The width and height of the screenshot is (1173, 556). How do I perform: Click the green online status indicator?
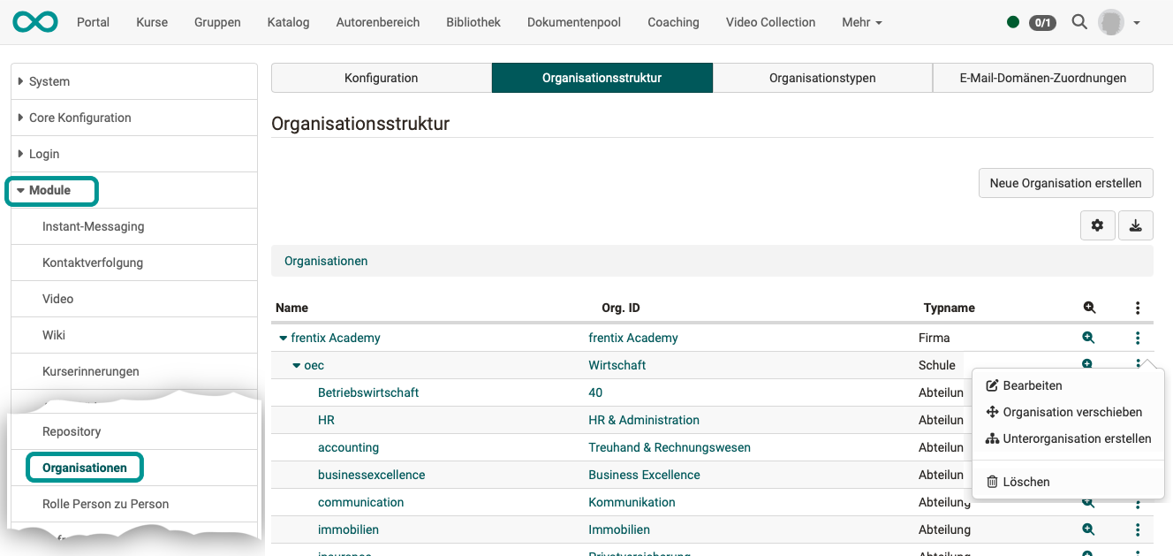tap(1013, 22)
